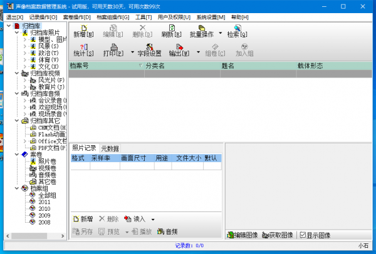376x254 pixels.
Task: Collapse the 档案组 node
Action: click(17, 188)
